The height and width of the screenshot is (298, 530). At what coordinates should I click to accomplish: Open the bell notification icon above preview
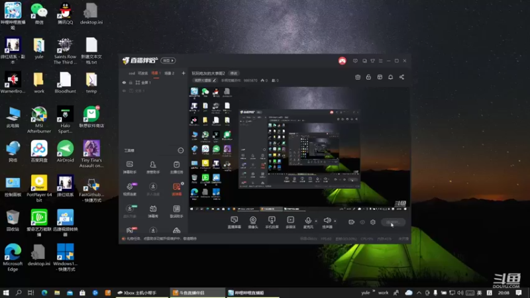[390, 77]
